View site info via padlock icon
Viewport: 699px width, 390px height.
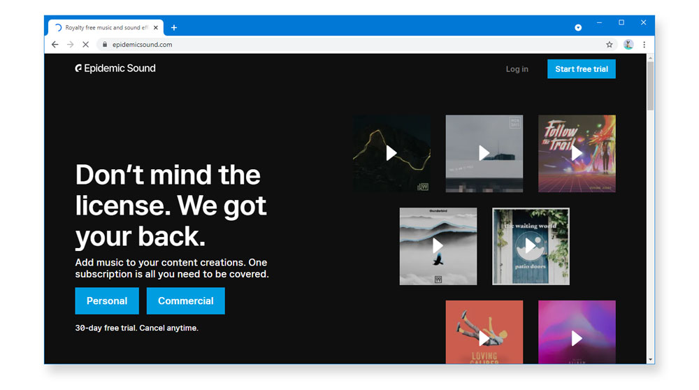(x=105, y=45)
